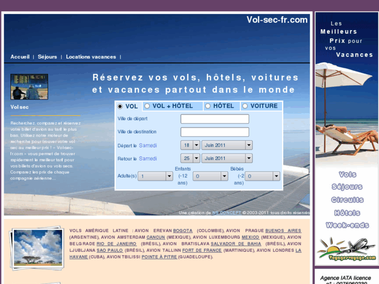Open the RIO DE JANEIRO link

click(116, 244)
